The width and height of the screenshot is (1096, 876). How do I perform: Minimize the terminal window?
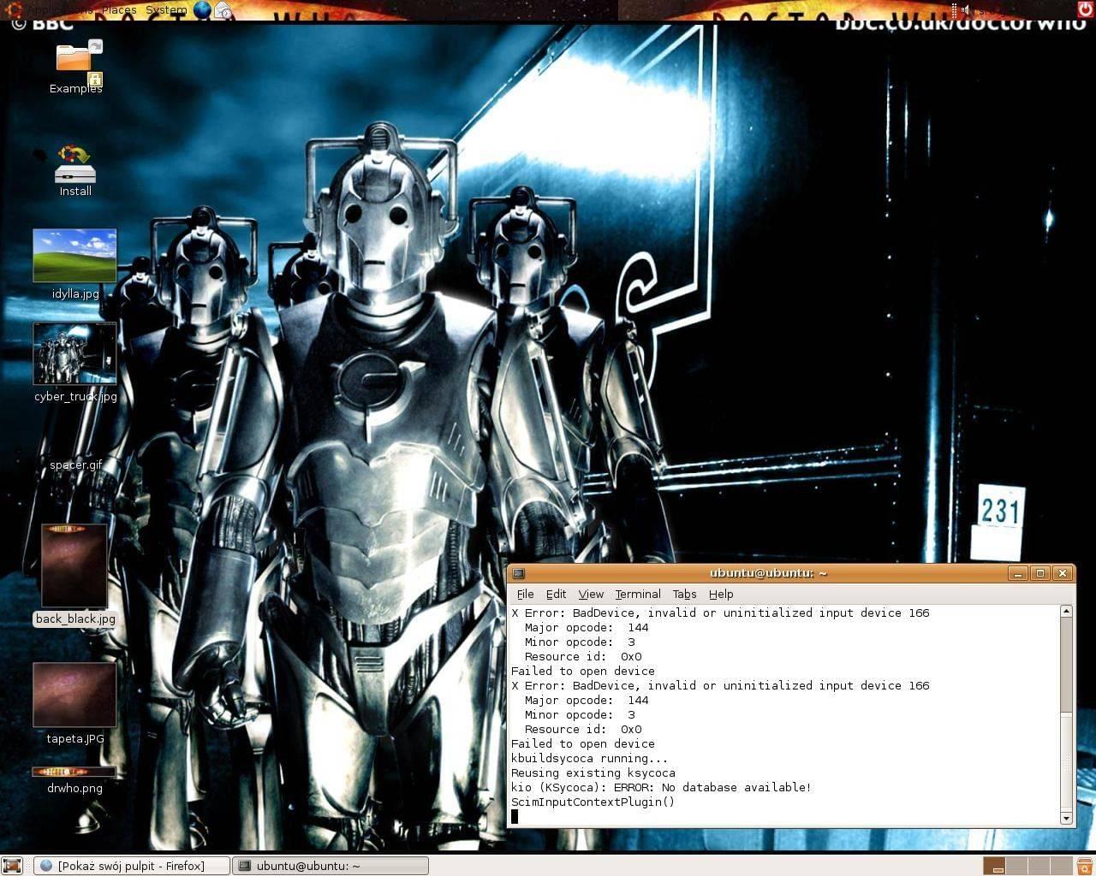pyautogui.click(x=1018, y=573)
